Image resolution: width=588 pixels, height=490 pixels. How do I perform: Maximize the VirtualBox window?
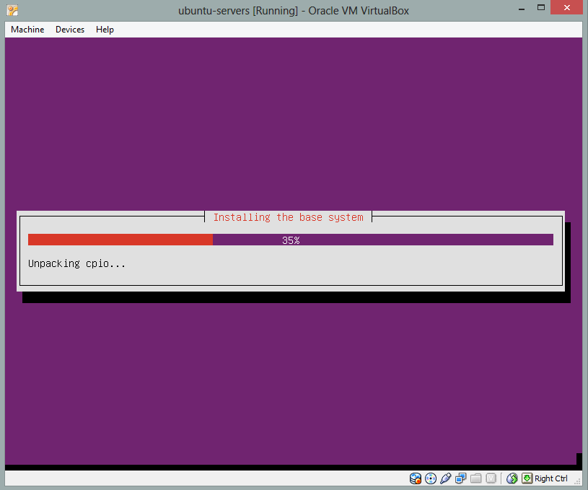(x=541, y=7)
